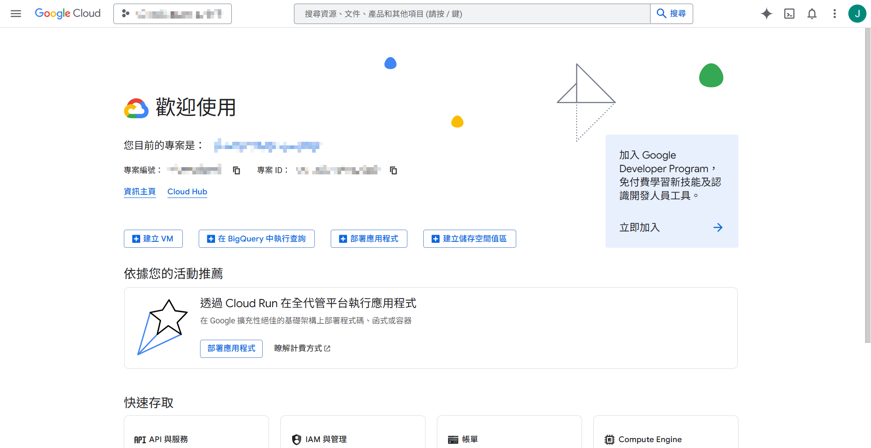Activate the Cloud Shell terminal icon

[x=789, y=14]
